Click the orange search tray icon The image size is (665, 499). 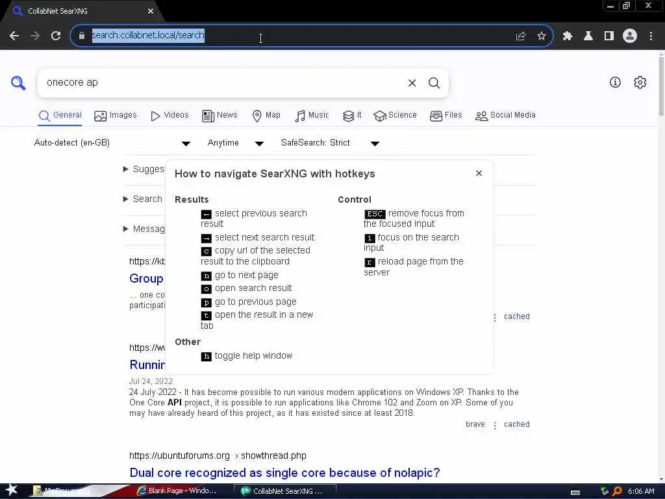(x=617, y=491)
